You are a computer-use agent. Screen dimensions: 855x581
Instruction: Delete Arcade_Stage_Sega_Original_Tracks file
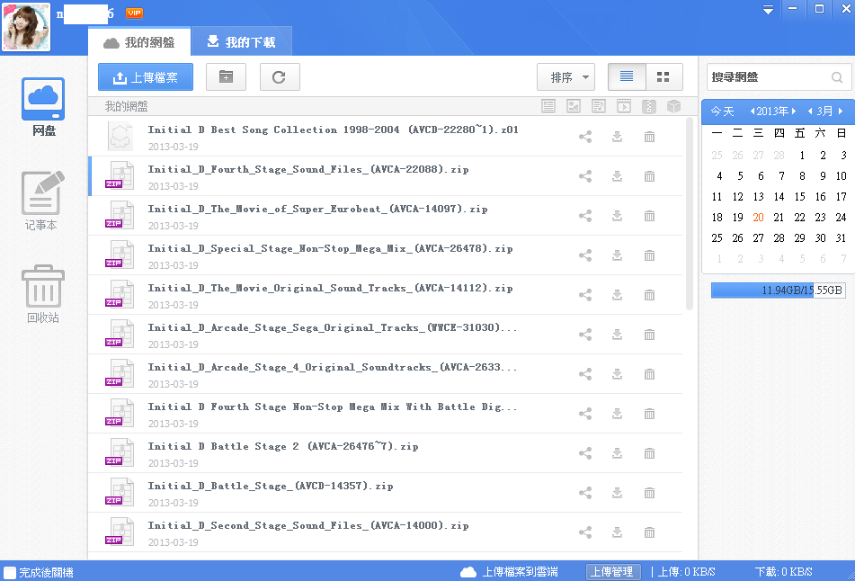[x=649, y=335]
